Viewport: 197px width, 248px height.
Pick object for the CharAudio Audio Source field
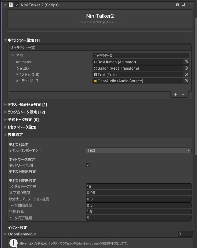tap(186, 81)
